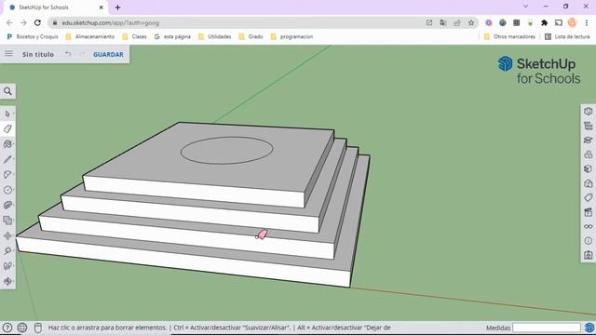This screenshot has width=596, height=335.
Task: Open the Display glasses panel
Action: tap(588, 226)
